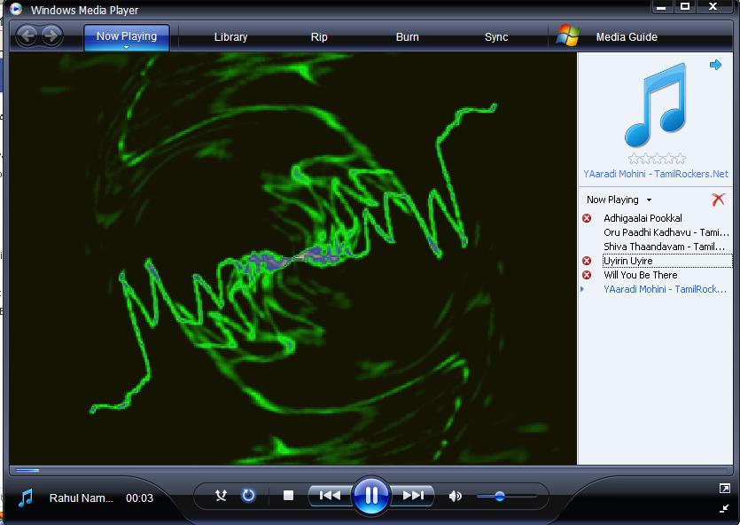
Task: Minimize the Windows Media Player window
Action: point(661,6)
